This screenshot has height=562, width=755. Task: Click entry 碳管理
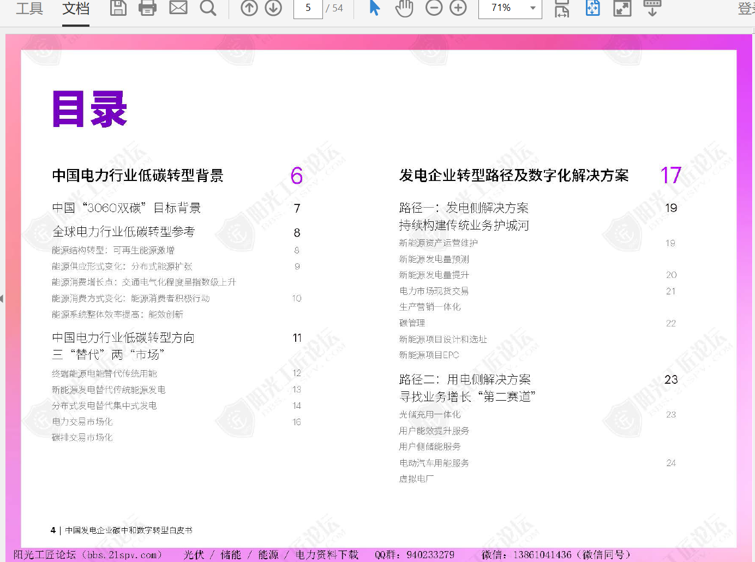(x=412, y=323)
